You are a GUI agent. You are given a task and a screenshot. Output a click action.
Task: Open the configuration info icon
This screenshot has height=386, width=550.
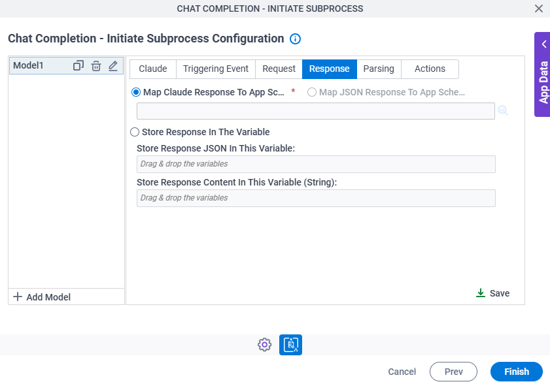(295, 39)
